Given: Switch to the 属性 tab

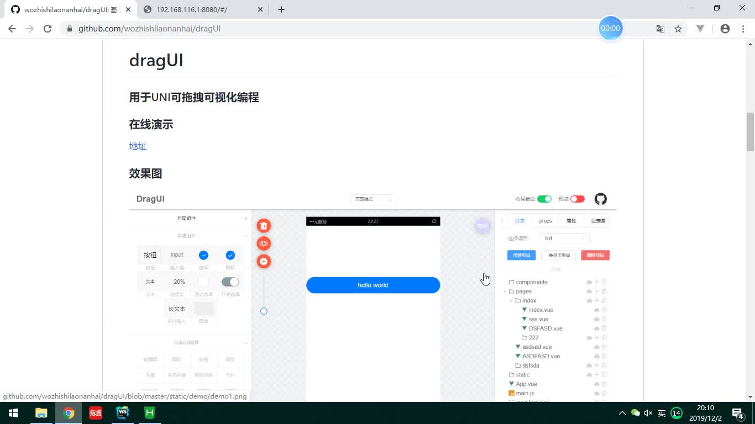Looking at the screenshot, I should pos(571,220).
